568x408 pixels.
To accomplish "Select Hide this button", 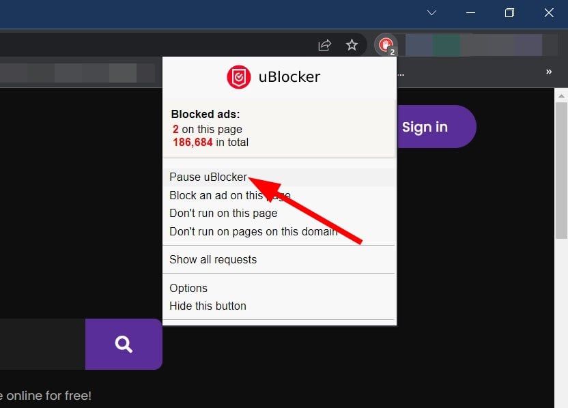I will 279,306.
